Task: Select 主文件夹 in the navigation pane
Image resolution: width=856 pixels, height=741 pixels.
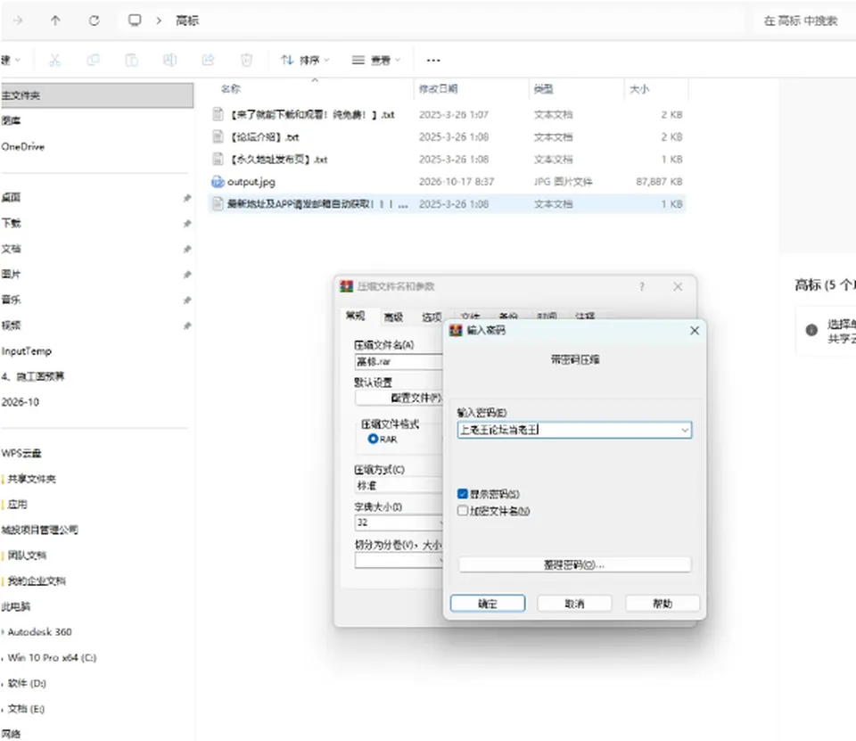Action: pos(96,95)
